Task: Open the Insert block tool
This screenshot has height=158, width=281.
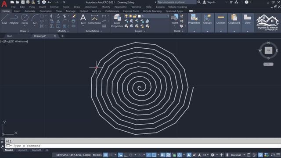Action: pyautogui.click(x=175, y=19)
